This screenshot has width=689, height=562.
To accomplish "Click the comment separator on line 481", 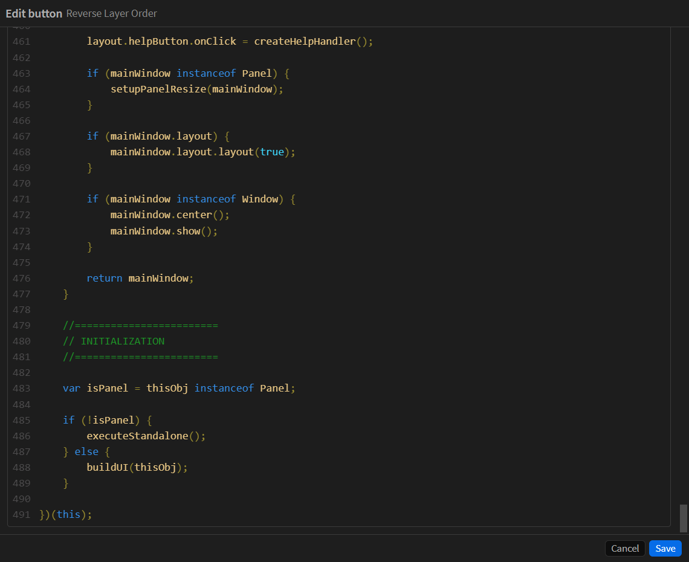I will click(140, 357).
